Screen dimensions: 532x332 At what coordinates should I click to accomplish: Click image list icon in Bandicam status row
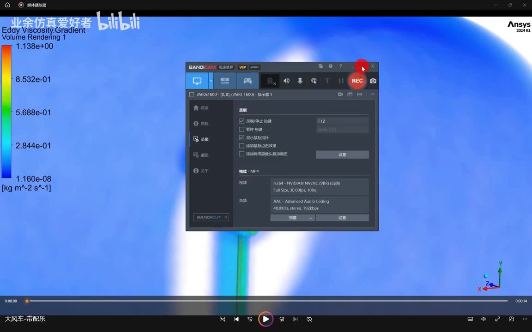pyautogui.click(x=350, y=94)
